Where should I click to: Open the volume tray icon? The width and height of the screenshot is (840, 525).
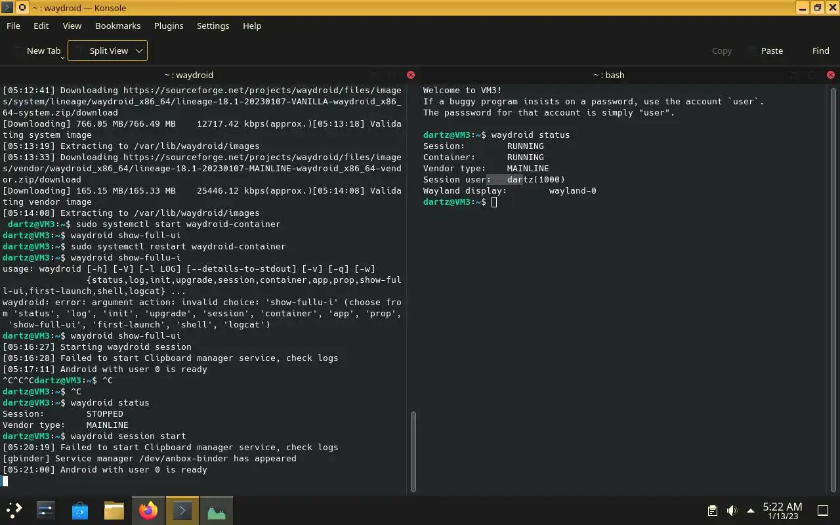pos(732,511)
